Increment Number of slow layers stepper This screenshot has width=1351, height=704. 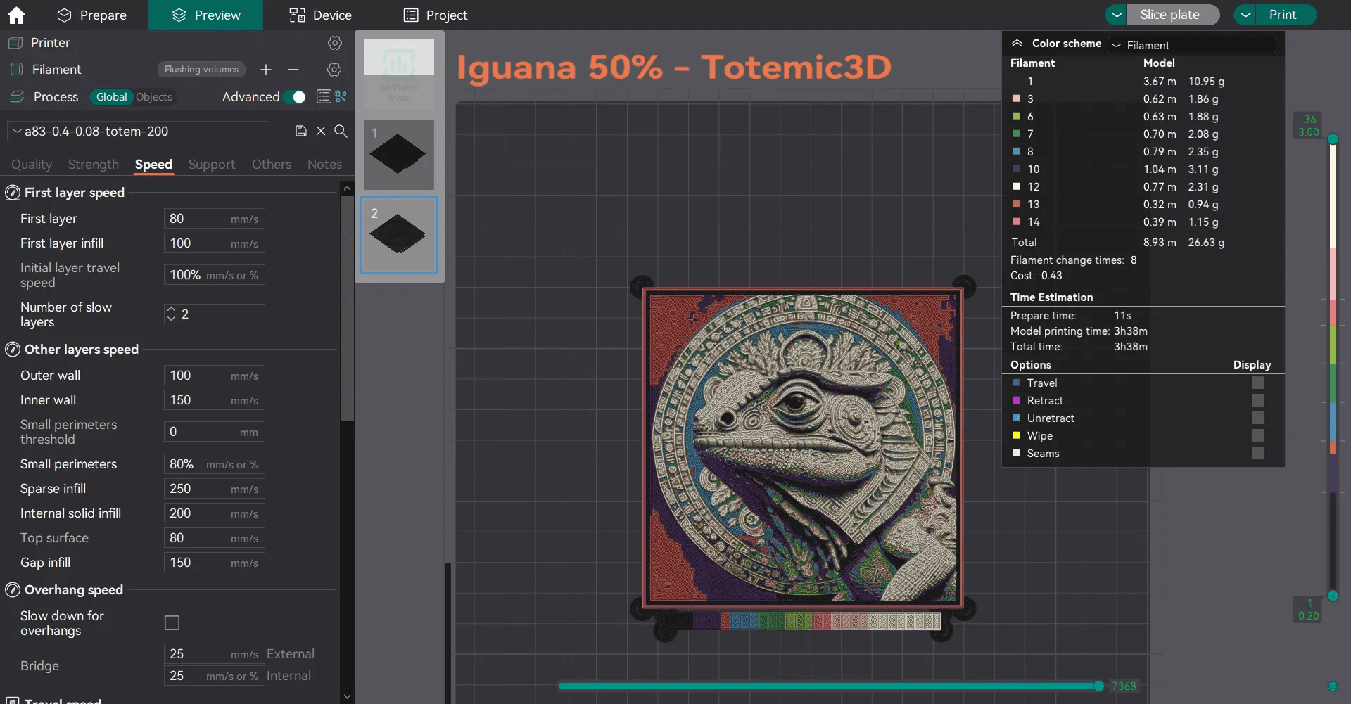[171, 309]
